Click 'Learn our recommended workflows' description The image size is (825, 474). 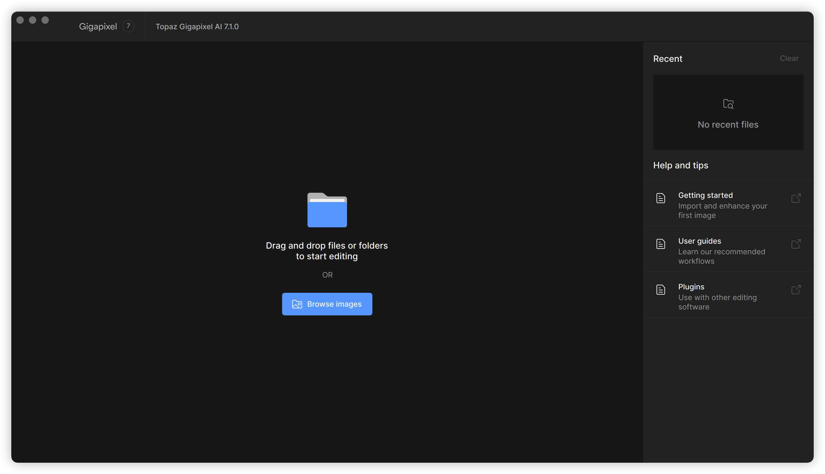722,256
